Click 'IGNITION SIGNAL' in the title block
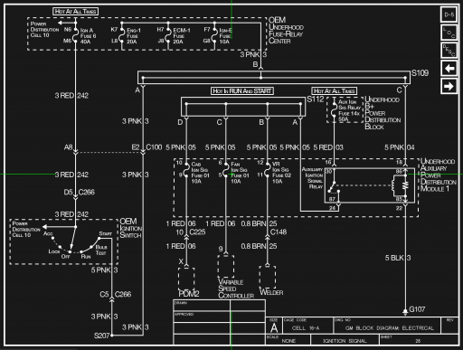The image size is (463, 350). click(x=345, y=341)
